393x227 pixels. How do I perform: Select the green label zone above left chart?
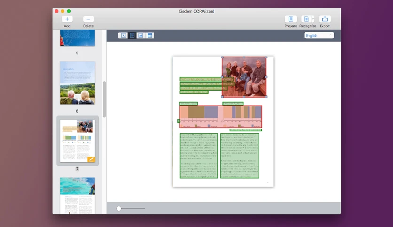point(188,104)
